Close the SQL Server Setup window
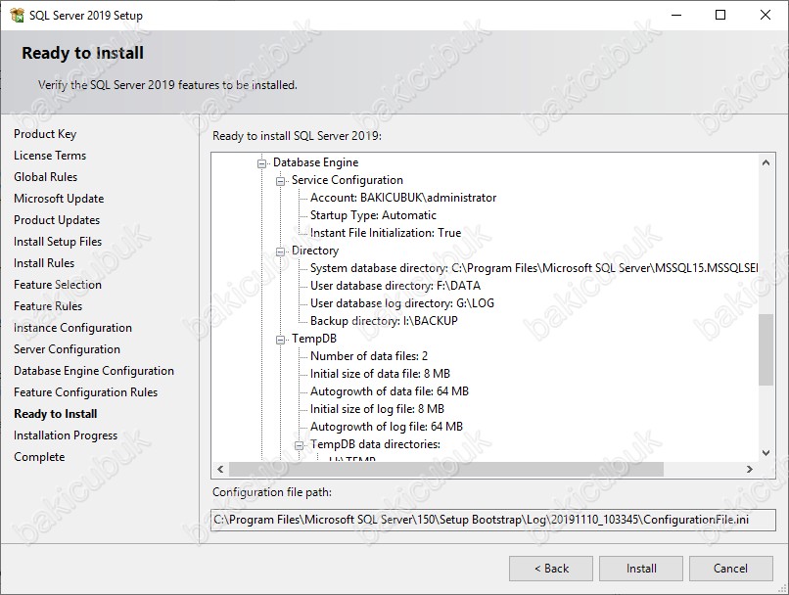This screenshot has height=595, width=789. [766, 15]
